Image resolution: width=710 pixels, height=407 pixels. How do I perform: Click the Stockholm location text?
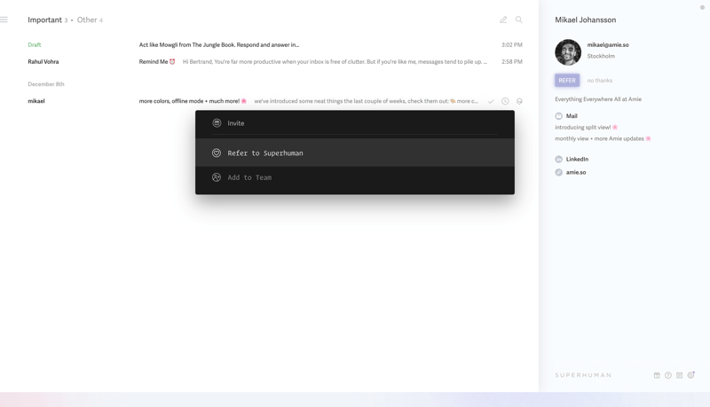[601, 56]
